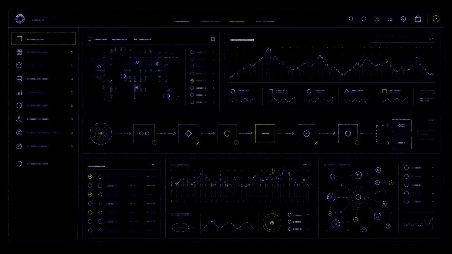Select the diamond pipeline step
452x254 pixels.
188,133
